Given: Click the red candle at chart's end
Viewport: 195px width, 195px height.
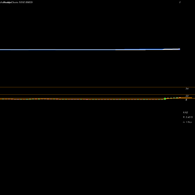Looking at the screenshot, I should tap(180, 97).
